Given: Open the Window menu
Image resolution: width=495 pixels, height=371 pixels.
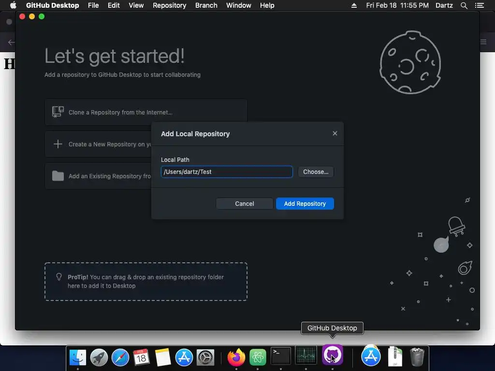Looking at the screenshot, I should 239,5.
